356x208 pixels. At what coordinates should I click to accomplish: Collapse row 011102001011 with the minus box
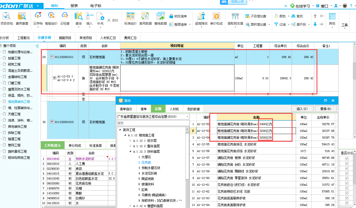(52, 57)
